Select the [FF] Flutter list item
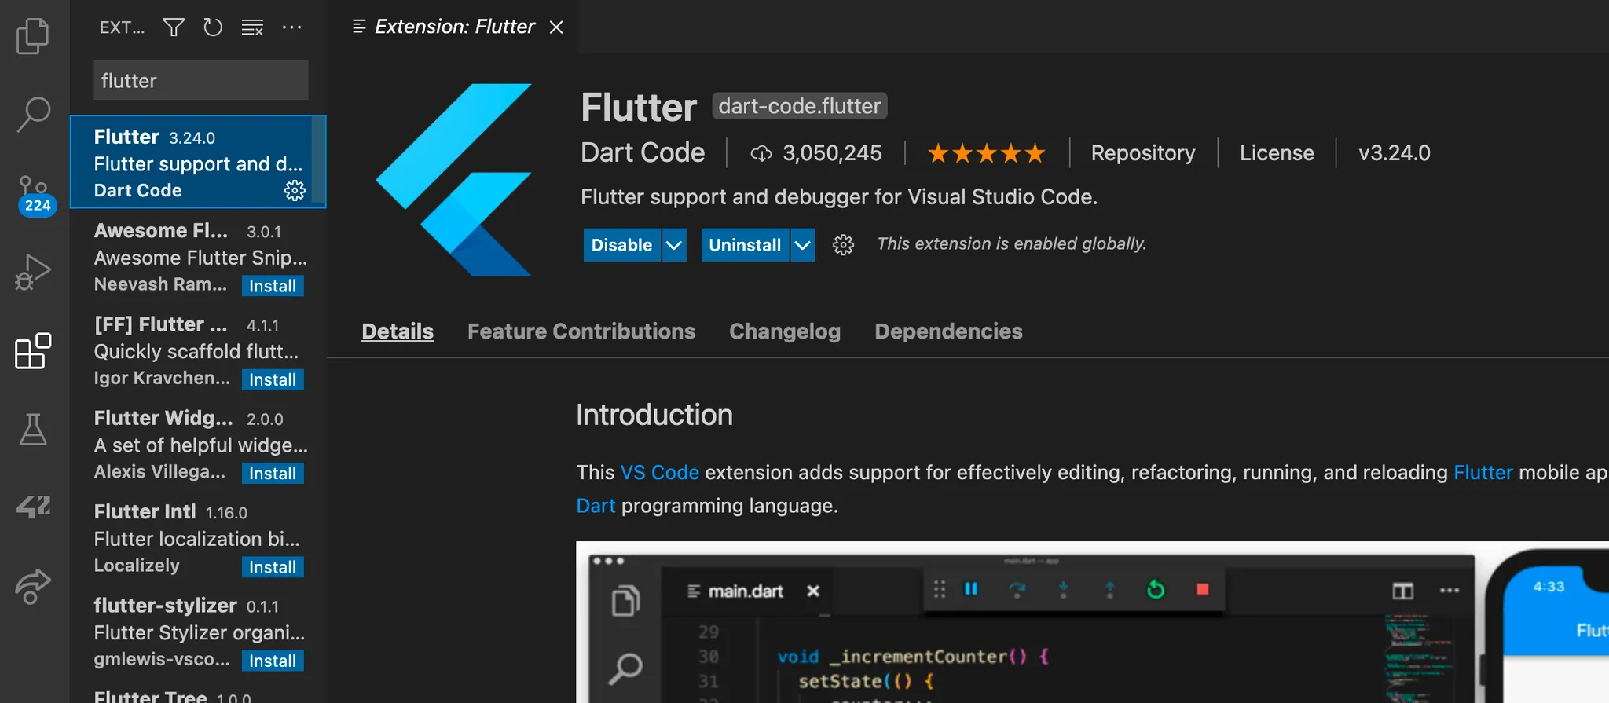Viewport: 1609px width, 703px height. [198, 350]
